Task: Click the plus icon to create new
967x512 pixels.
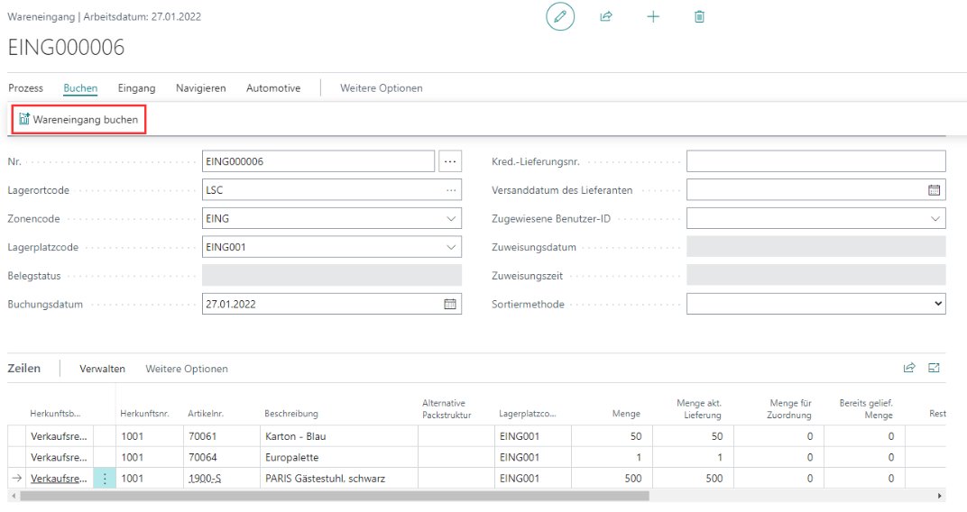Action: click(653, 17)
